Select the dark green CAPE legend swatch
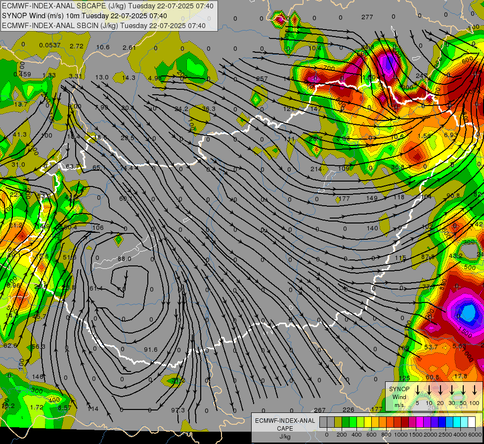The image size is (484, 444). click(346, 422)
